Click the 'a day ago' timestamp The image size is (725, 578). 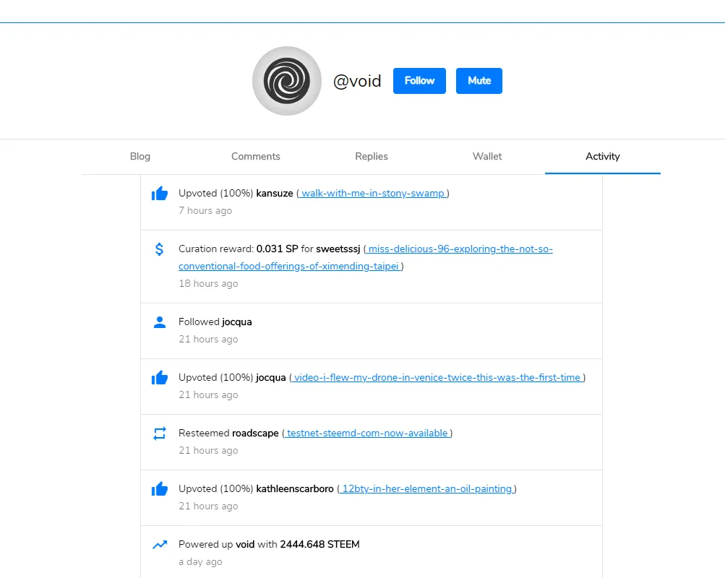click(200, 562)
